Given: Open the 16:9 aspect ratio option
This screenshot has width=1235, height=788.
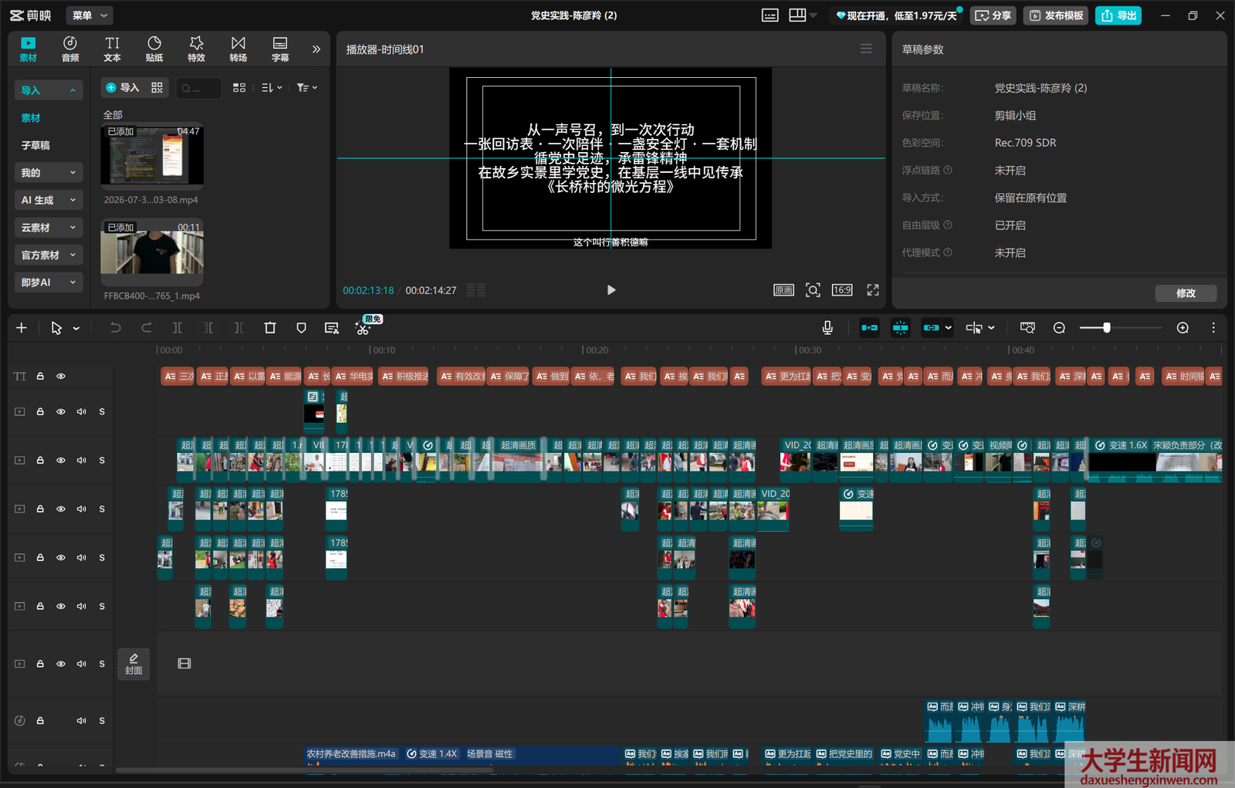Looking at the screenshot, I should pyautogui.click(x=842, y=290).
